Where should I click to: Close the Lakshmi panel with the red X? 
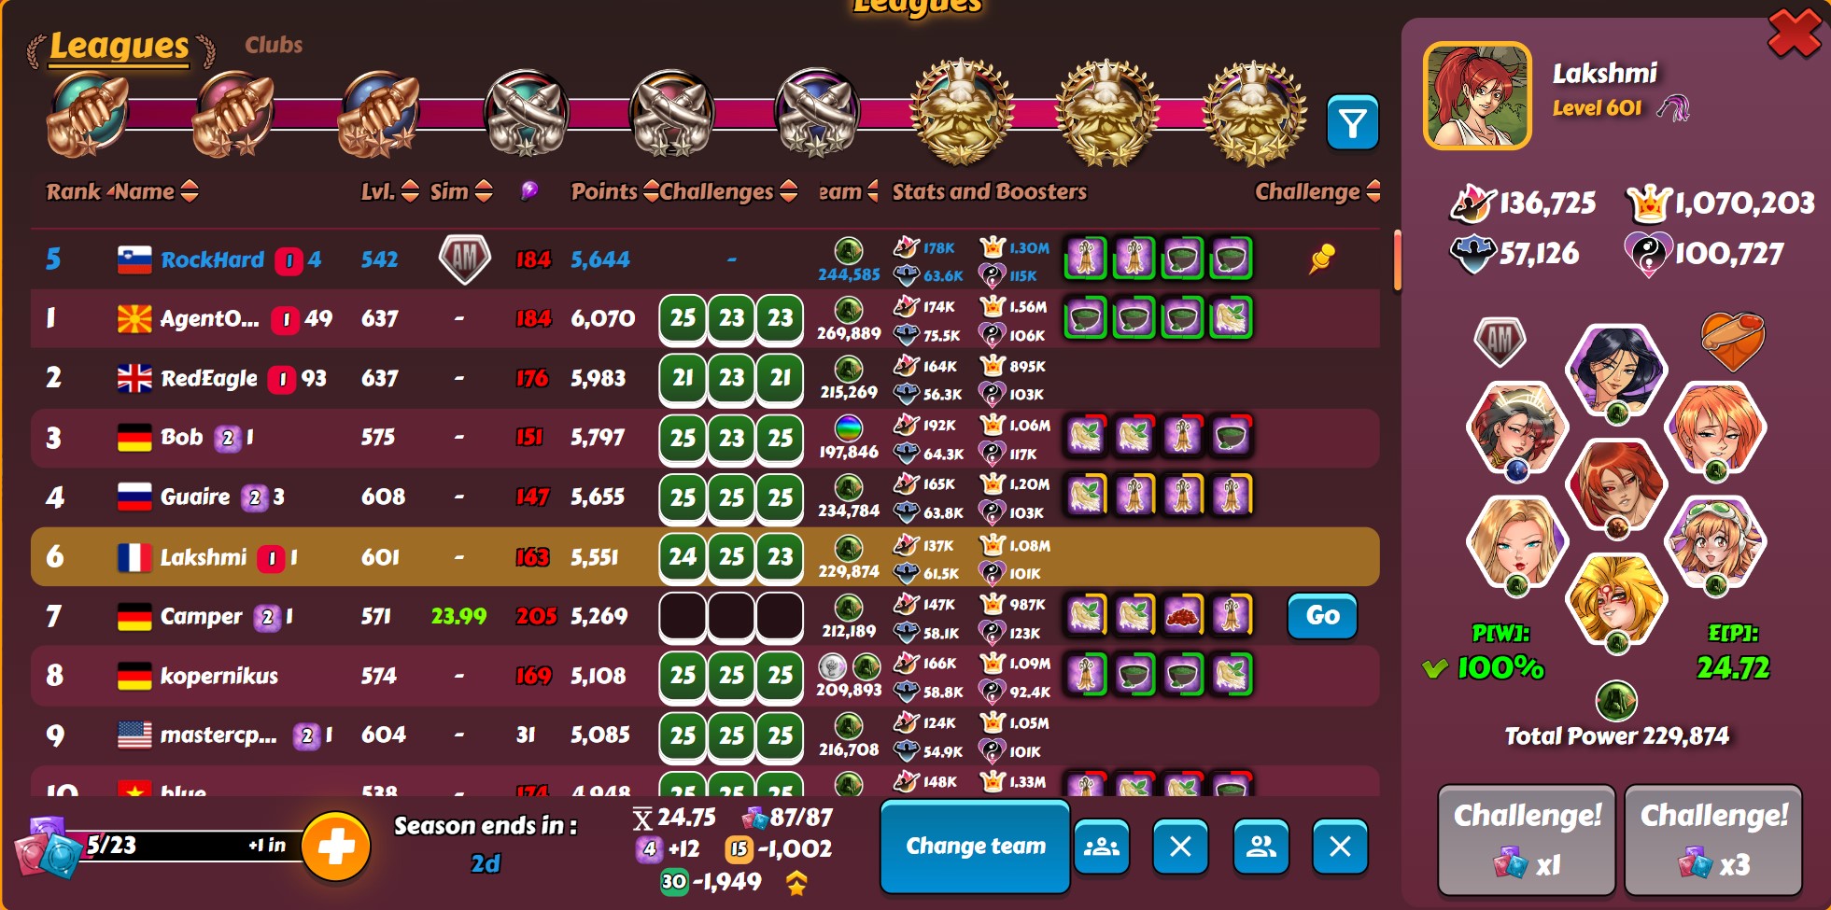(1795, 33)
